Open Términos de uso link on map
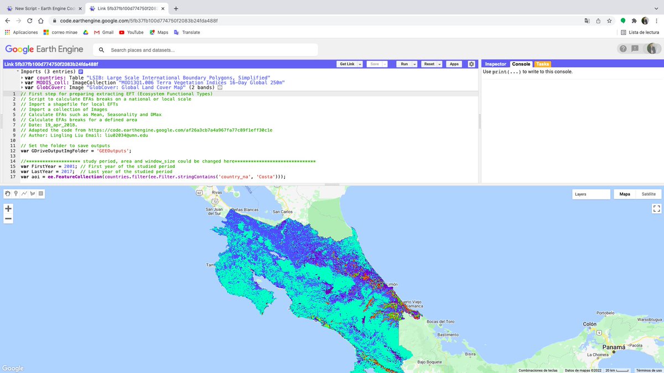664x373 pixels. click(649, 370)
